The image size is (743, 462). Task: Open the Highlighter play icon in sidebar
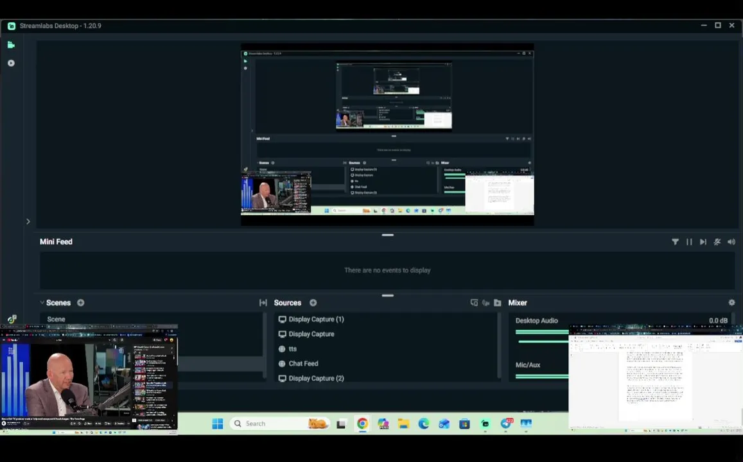click(x=11, y=63)
